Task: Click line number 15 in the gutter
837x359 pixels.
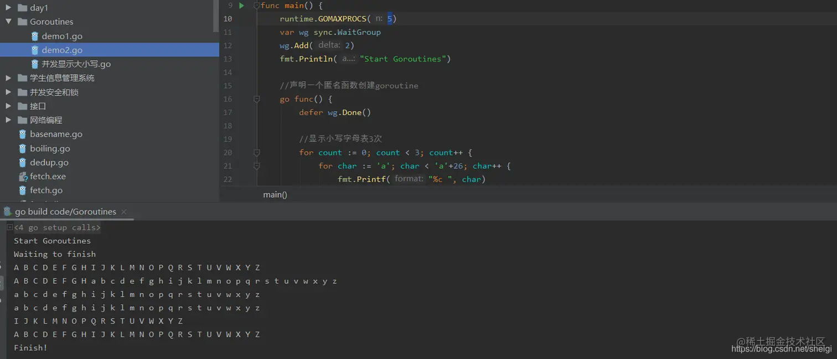Action: click(x=228, y=86)
